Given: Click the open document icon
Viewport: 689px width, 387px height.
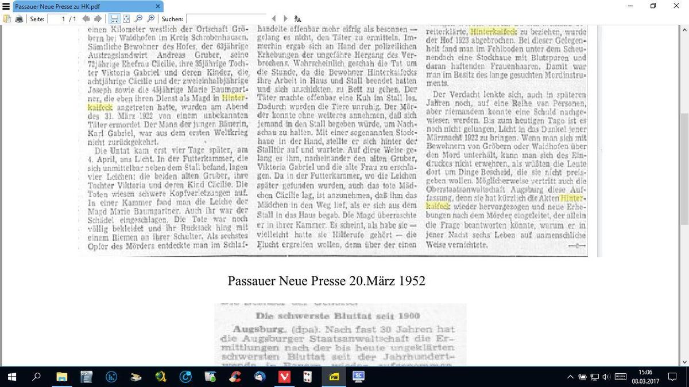Looking at the screenshot, I should coord(7,19).
